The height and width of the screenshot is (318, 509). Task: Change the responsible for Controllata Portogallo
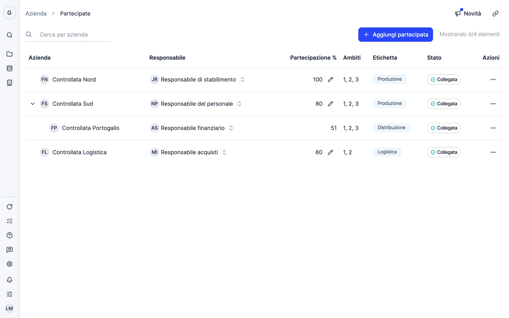[x=231, y=128]
